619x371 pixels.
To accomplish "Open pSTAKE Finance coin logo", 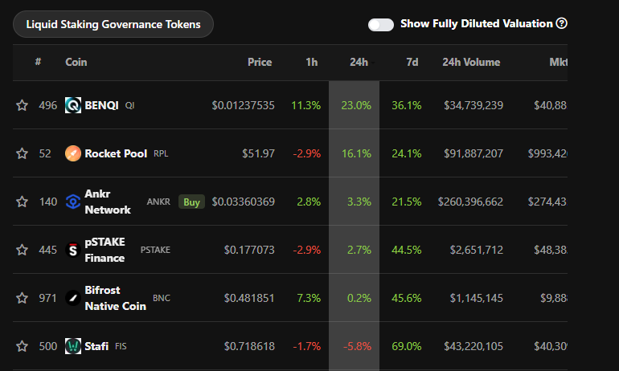I will pyautogui.click(x=73, y=250).
